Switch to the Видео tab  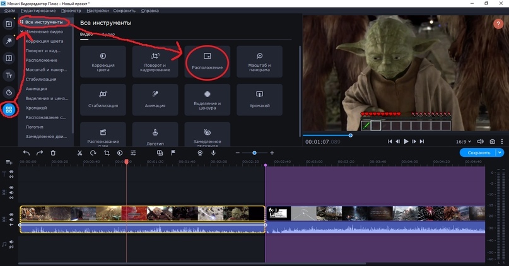pos(86,34)
